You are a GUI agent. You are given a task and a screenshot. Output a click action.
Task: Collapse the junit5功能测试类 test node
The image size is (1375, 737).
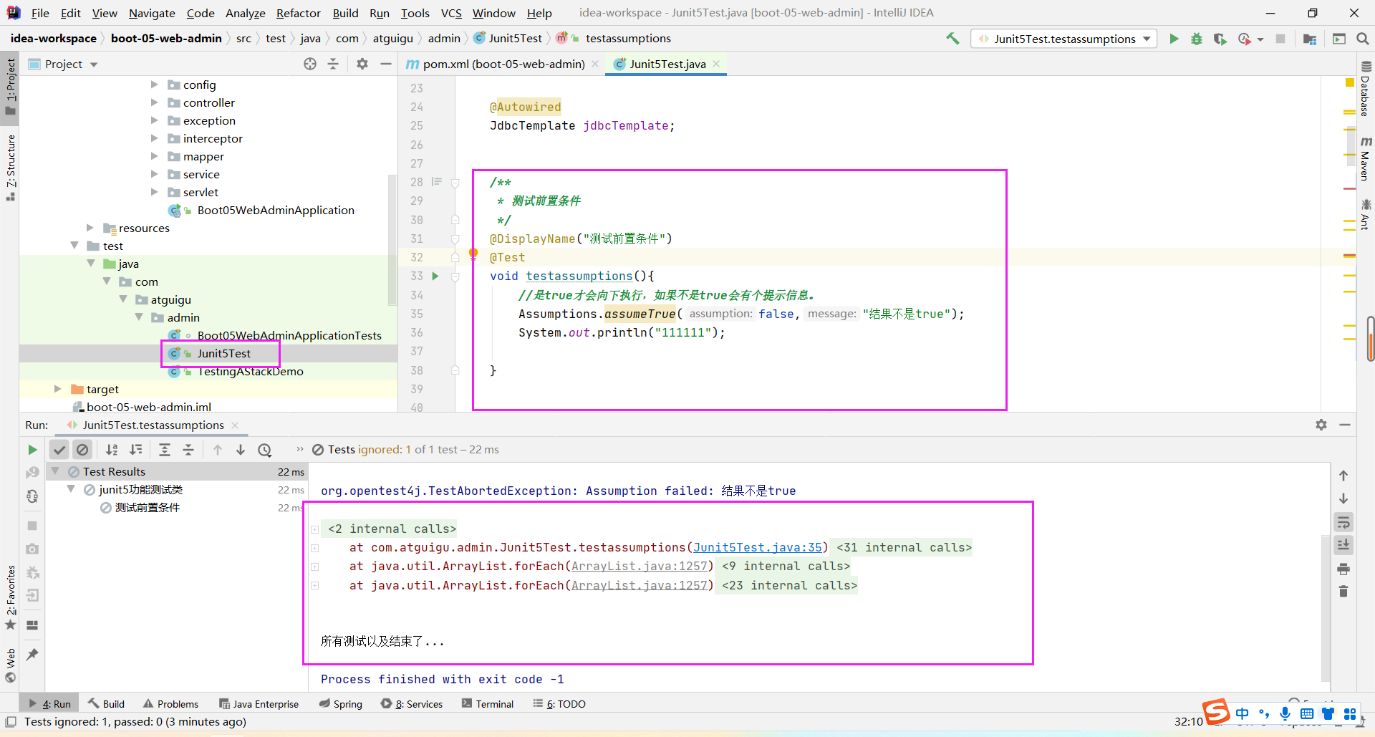71,489
